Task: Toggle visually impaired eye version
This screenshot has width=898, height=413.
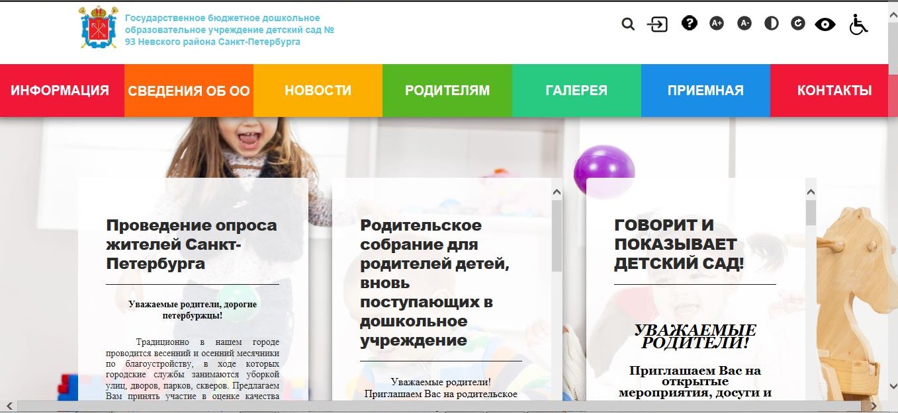Action: [x=825, y=25]
